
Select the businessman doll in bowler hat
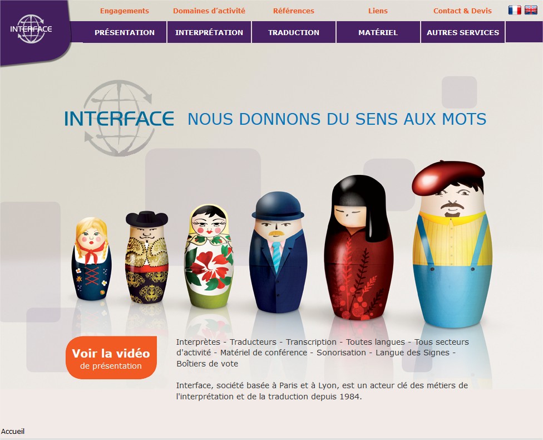point(278,252)
